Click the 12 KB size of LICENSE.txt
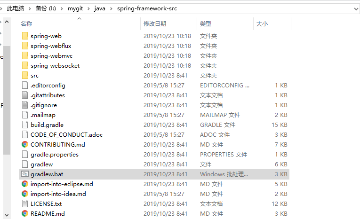This screenshot has height=219, width=360. [280, 203]
